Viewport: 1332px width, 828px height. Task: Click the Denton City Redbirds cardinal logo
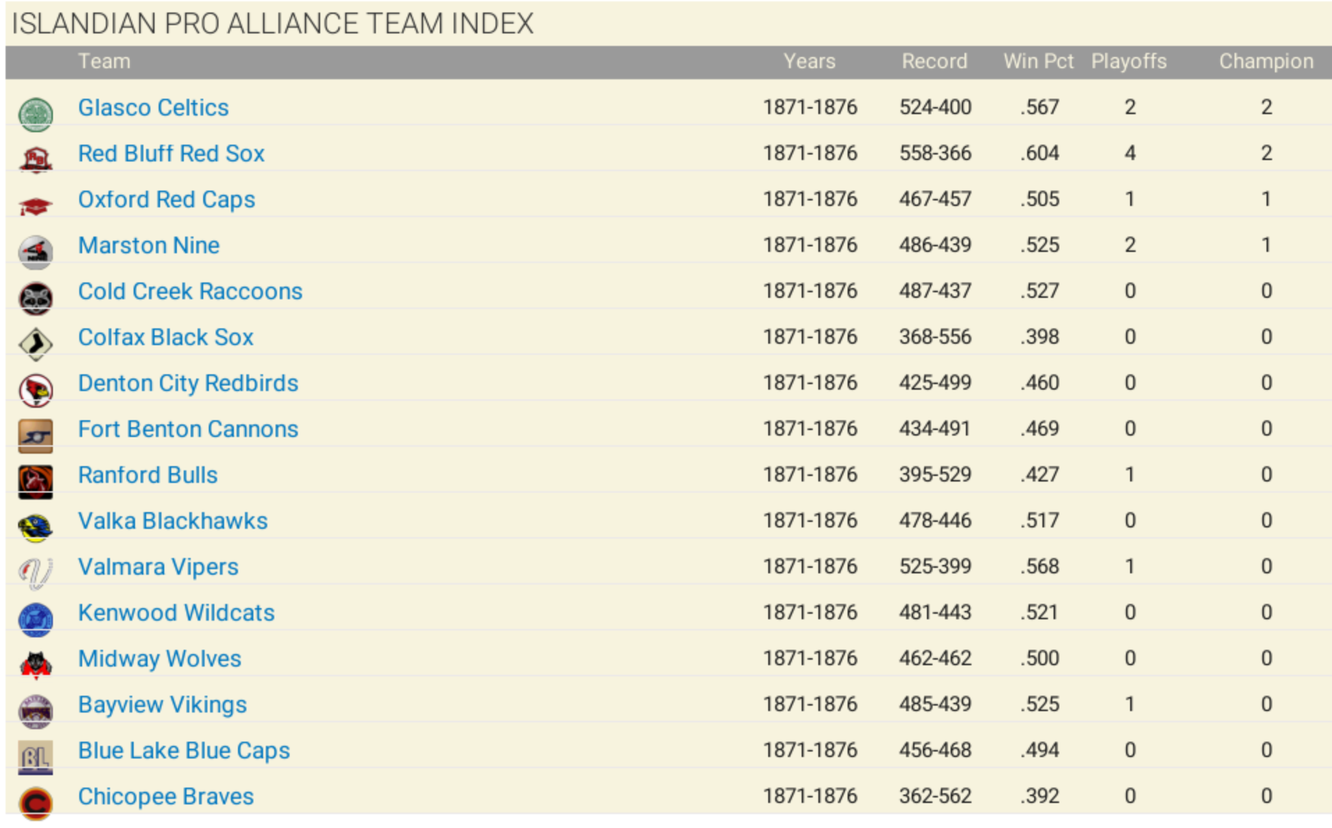point(35,390)
